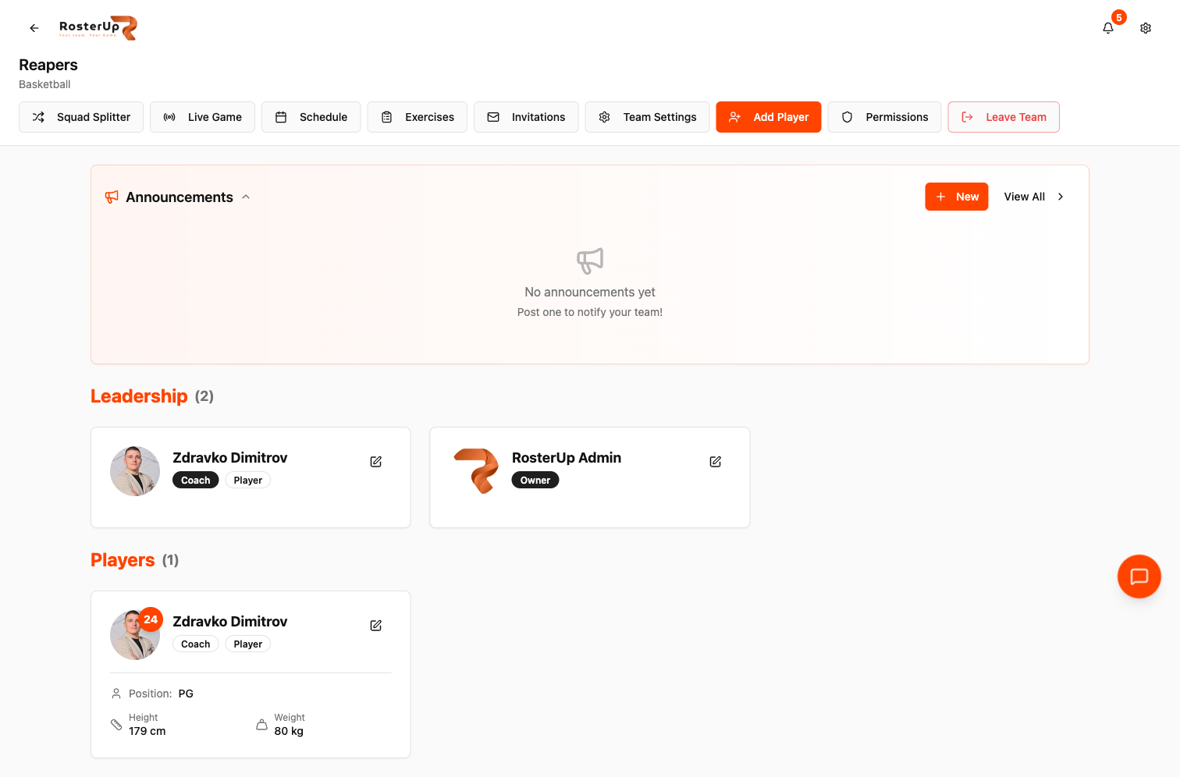Click Player badge in Leadership card

point(248,481)
